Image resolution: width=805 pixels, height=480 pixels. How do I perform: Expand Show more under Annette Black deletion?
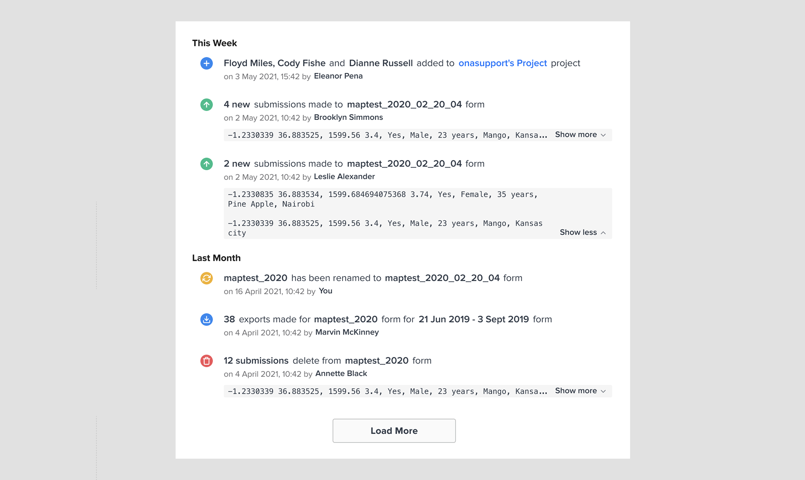[x=580, y=391]
